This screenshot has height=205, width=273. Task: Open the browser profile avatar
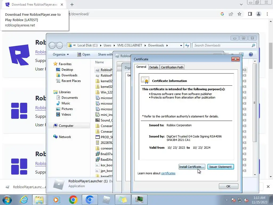[x=259, y=14]
